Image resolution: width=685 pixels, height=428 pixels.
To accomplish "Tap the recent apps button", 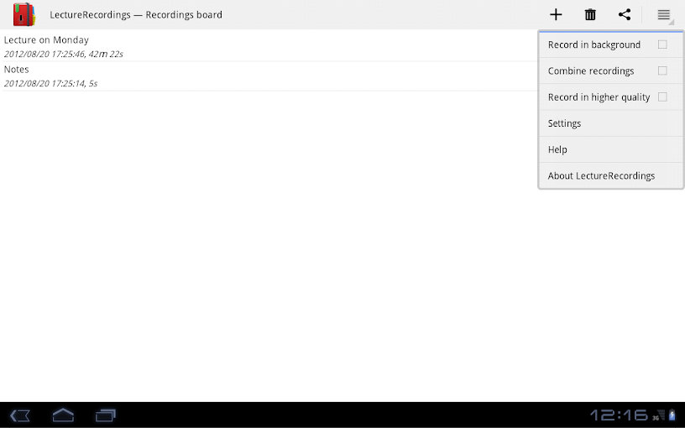I will [105, 415].
